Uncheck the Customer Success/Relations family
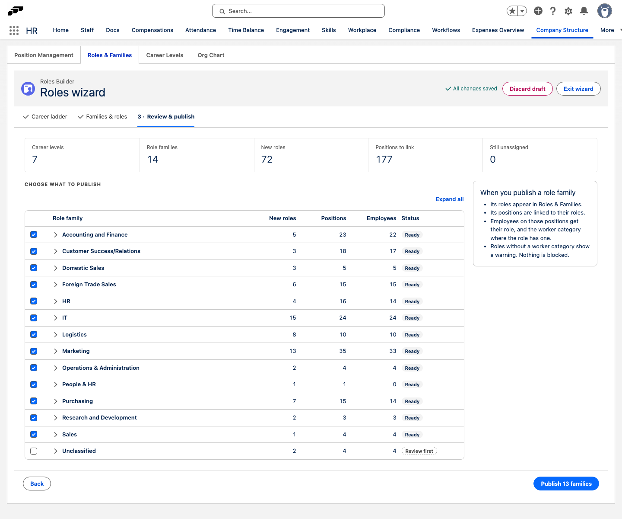 (x=34, y=251)
